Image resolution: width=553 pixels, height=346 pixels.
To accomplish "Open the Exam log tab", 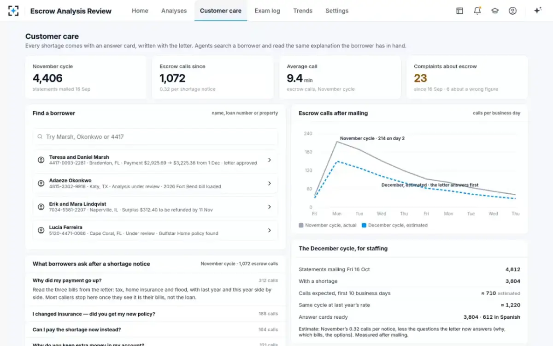I will click(267, 11).
